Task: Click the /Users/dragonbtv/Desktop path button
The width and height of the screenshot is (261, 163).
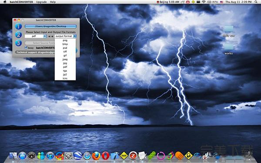Action: 50,26
